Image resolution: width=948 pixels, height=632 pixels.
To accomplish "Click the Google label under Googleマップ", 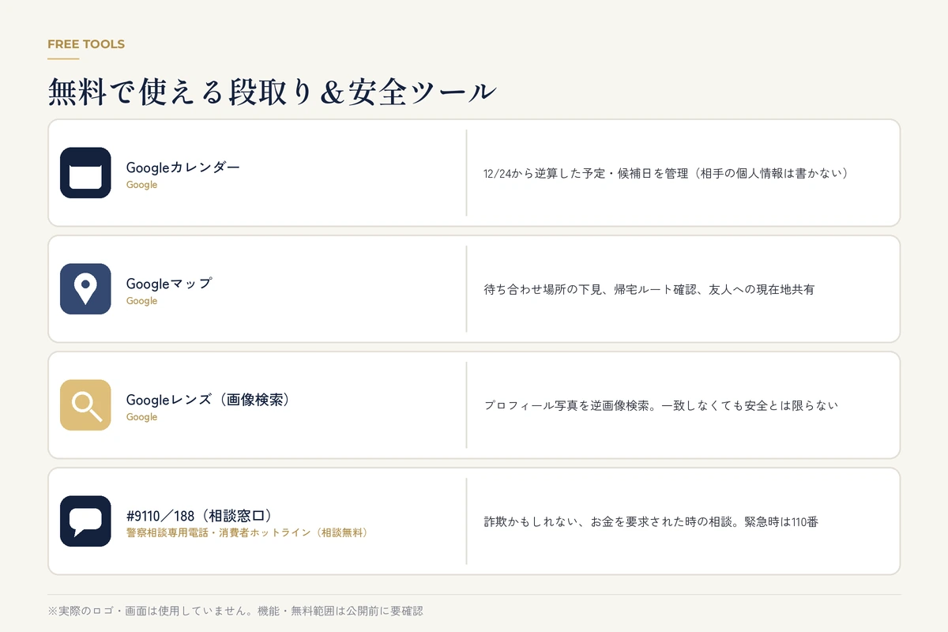I will coord(142,301).
